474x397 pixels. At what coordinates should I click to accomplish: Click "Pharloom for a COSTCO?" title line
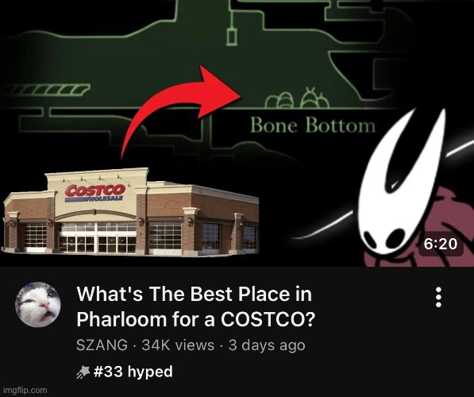(195, 319)
